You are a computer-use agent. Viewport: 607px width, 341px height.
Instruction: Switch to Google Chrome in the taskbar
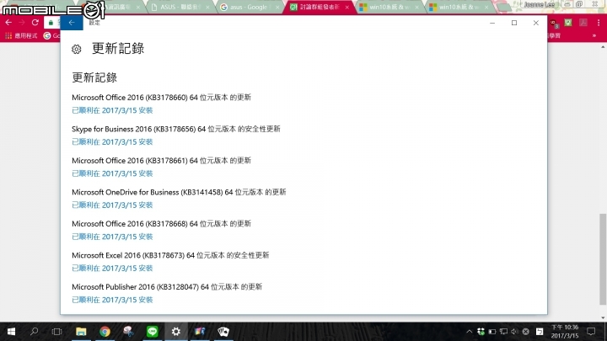click(x=105, y=332)
